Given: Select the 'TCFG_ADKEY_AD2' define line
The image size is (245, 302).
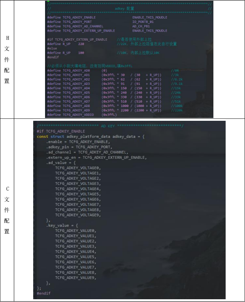Looking at the screenshot, I should [x=115, y=79].
